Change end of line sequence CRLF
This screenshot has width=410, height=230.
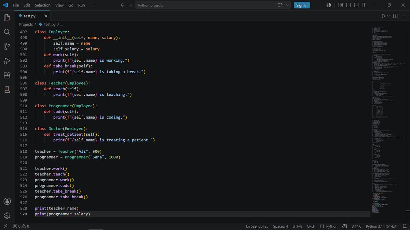[x=311, y=226]
